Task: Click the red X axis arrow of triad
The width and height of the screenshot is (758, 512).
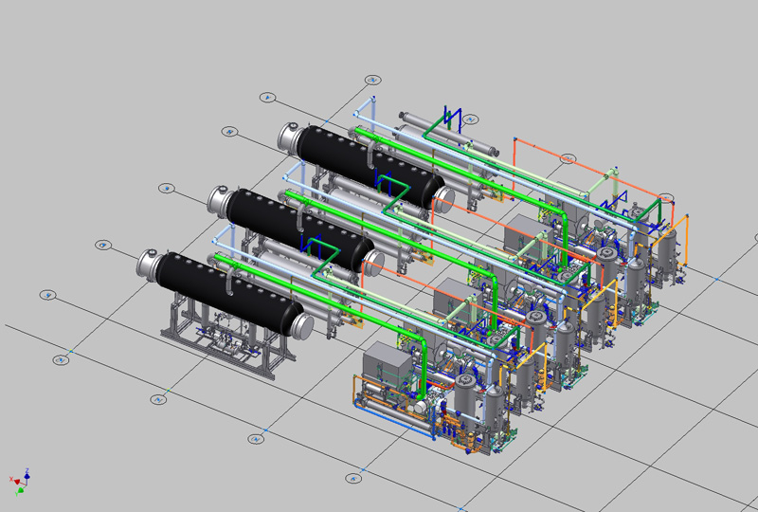Action: pos(15,481)
